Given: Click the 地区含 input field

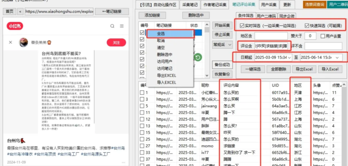Looking at the screenshot, I should click(271, 36).
